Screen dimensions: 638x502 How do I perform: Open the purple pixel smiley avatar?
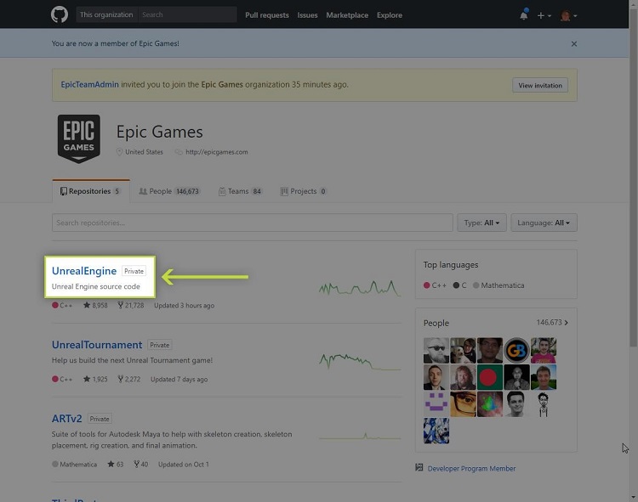(436, 404)
